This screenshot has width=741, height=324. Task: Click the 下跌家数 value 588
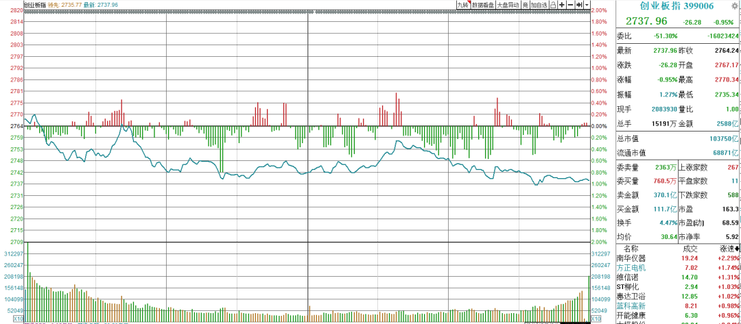733,195
